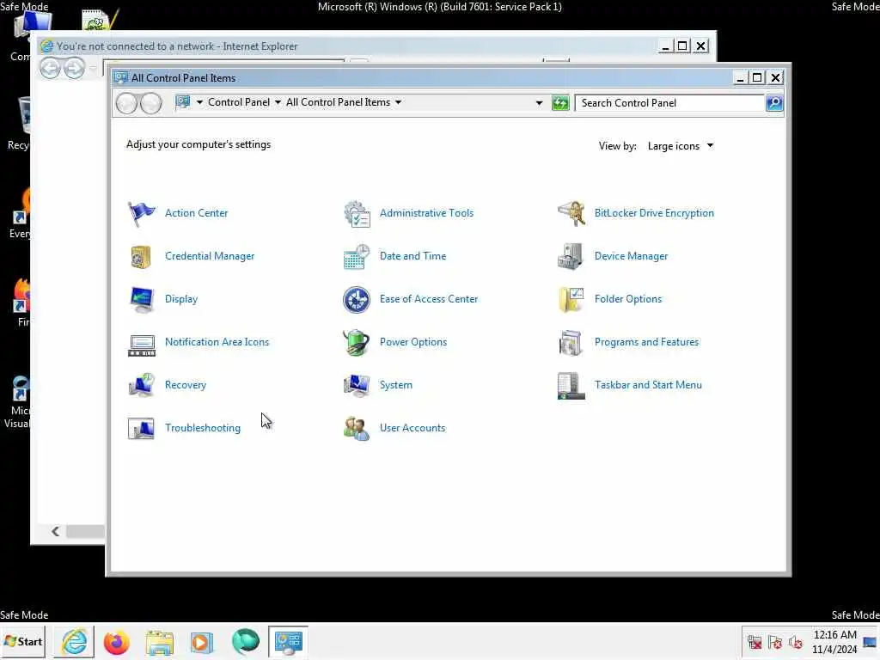
Task: Click the Programs and Features icon
Action: (x=571, y=342)
